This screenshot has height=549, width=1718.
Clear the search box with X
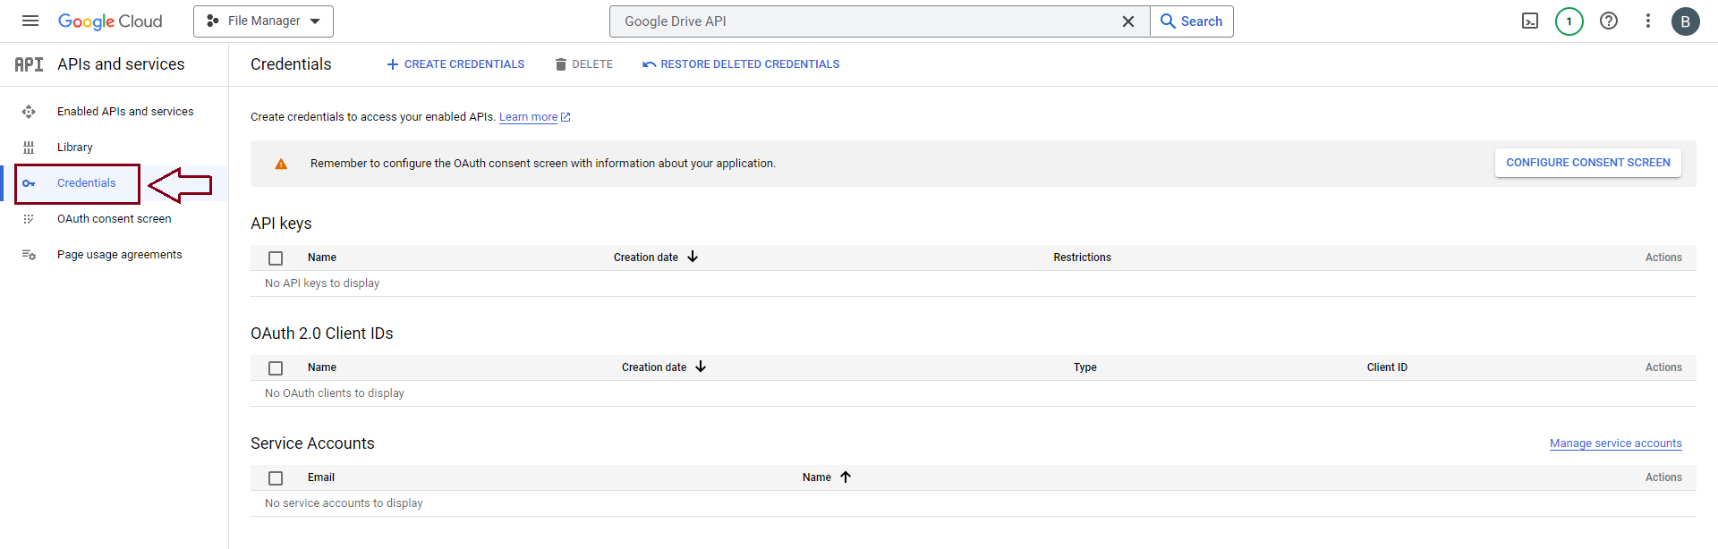coord(1128,21)
